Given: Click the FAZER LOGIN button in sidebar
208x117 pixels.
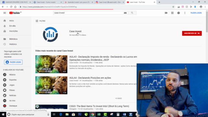Looking at the screenshot, I should point(13,62).
